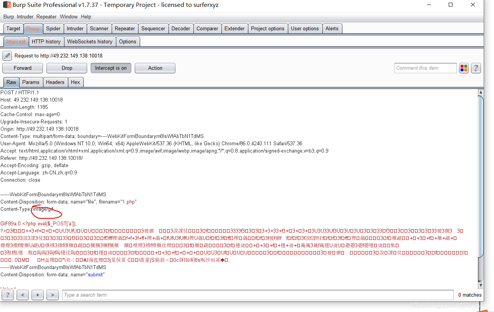Click the Drop button

click(x=67, y=68)
